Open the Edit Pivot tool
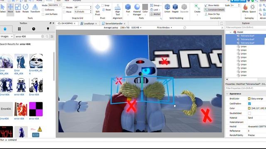Image resolution: width=266 pixels, height=149 pixels. point(98,10)
